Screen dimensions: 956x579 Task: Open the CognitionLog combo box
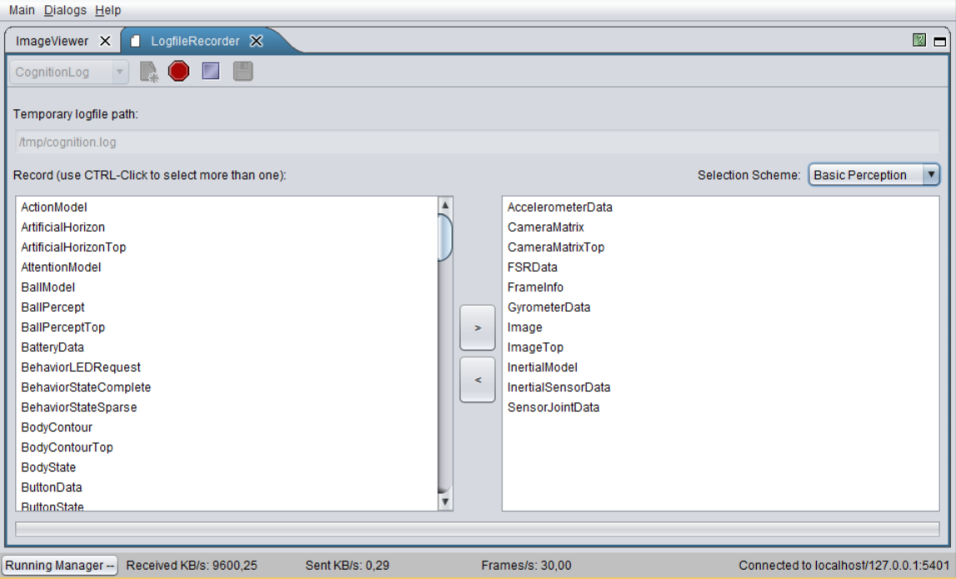[70, 72]
